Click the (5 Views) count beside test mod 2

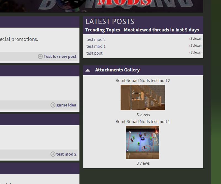pyautogui.click(x=195, y=39)
